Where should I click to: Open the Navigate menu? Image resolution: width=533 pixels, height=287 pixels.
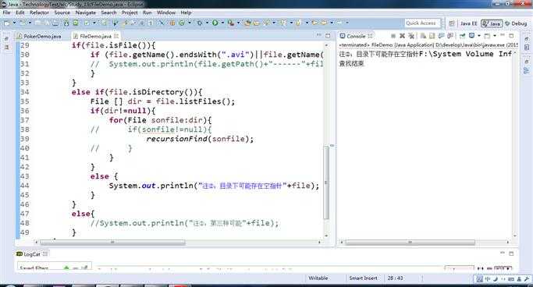[x=86, y=12]
